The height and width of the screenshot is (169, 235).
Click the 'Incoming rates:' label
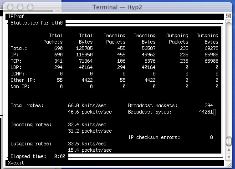tap(31, 125)
